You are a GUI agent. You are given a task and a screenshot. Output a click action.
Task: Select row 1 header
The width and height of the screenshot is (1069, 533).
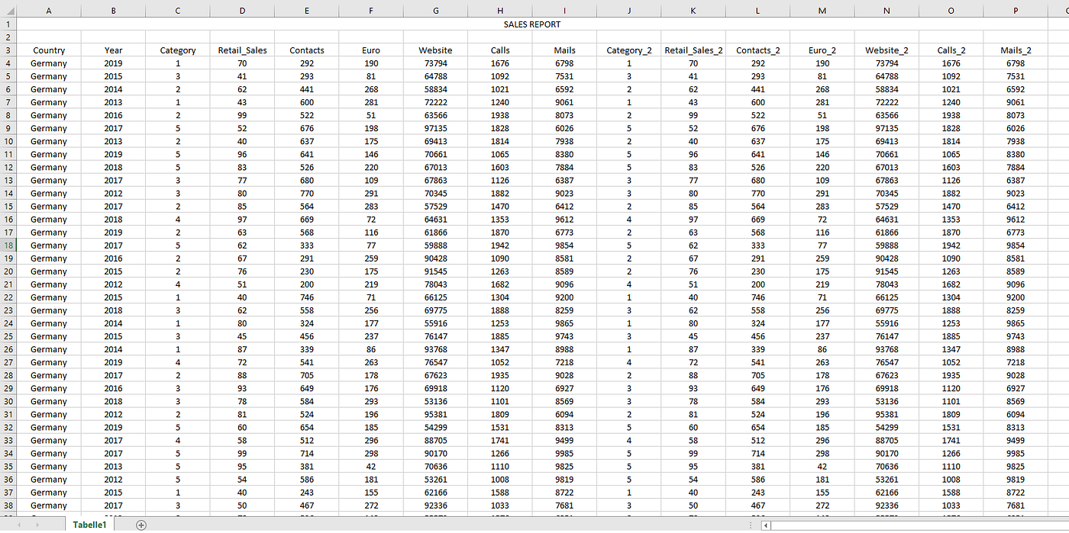(x=8, y=24)
